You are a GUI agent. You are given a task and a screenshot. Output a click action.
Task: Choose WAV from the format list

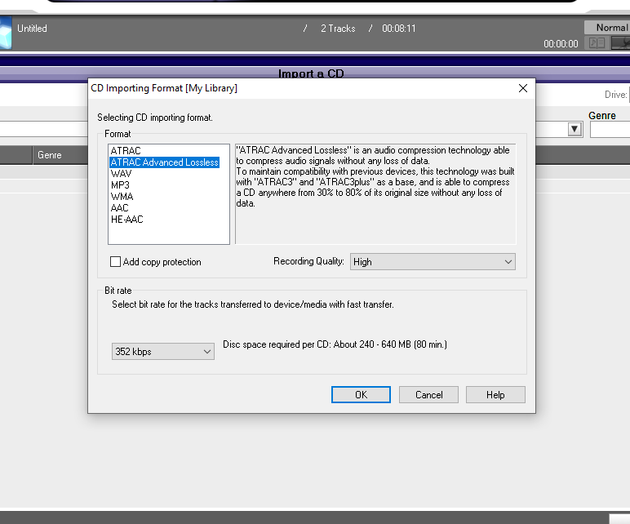click(121, 174)
